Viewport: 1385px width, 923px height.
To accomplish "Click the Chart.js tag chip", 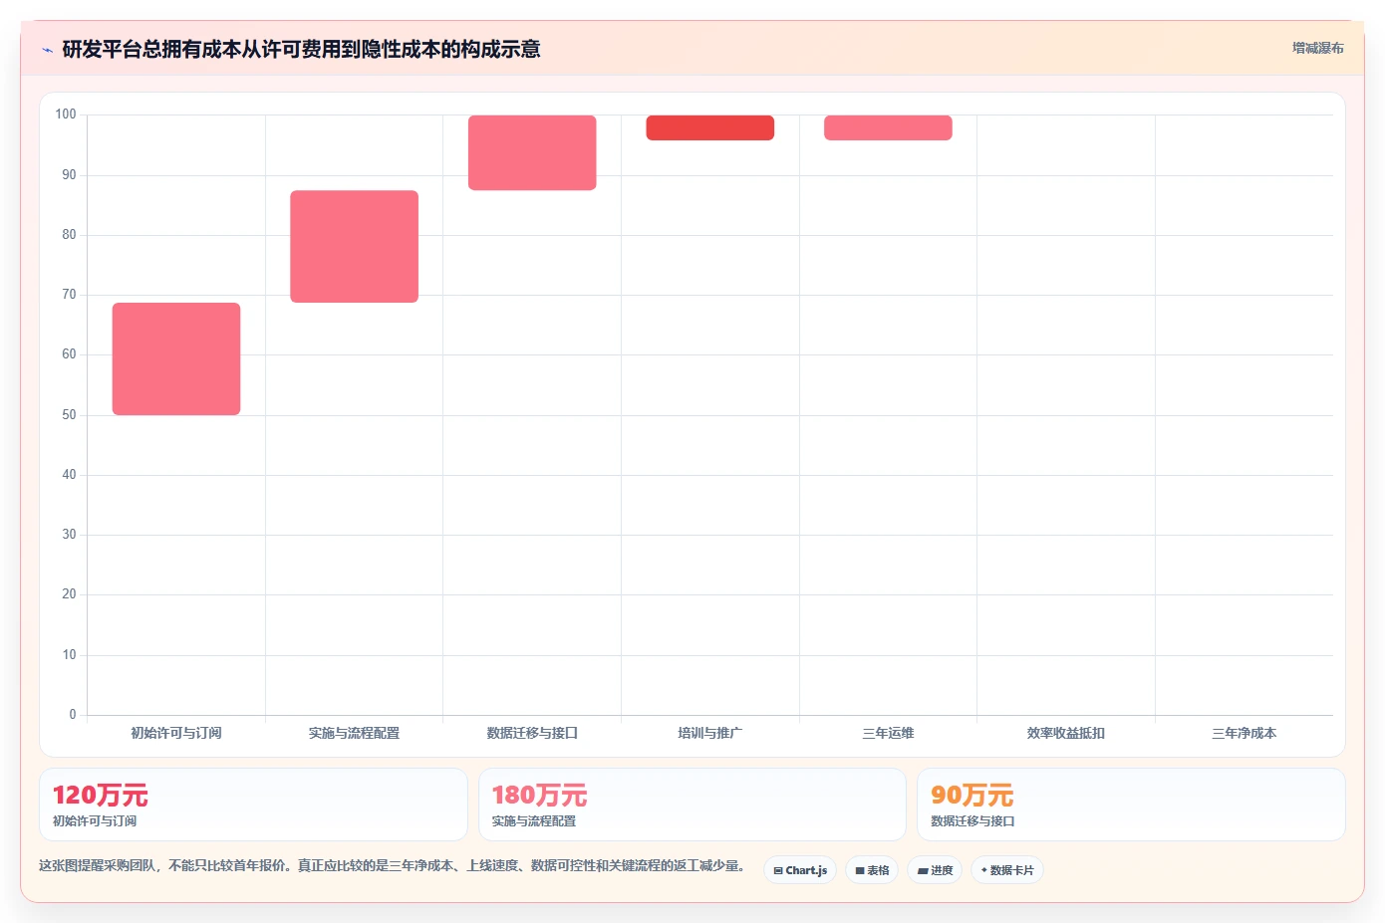I will [800, 870].
